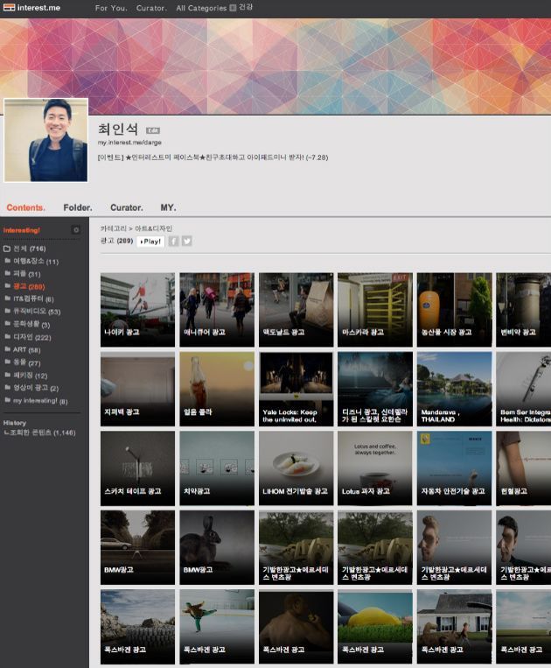This screenshot has width=551, height=668.
Task: Start the slideshow with the Play! button
Action: [x=150, y=242]
